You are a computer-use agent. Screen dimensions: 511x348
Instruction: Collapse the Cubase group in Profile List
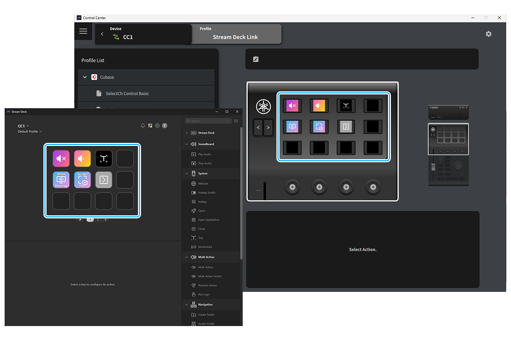tap(84, 77)
